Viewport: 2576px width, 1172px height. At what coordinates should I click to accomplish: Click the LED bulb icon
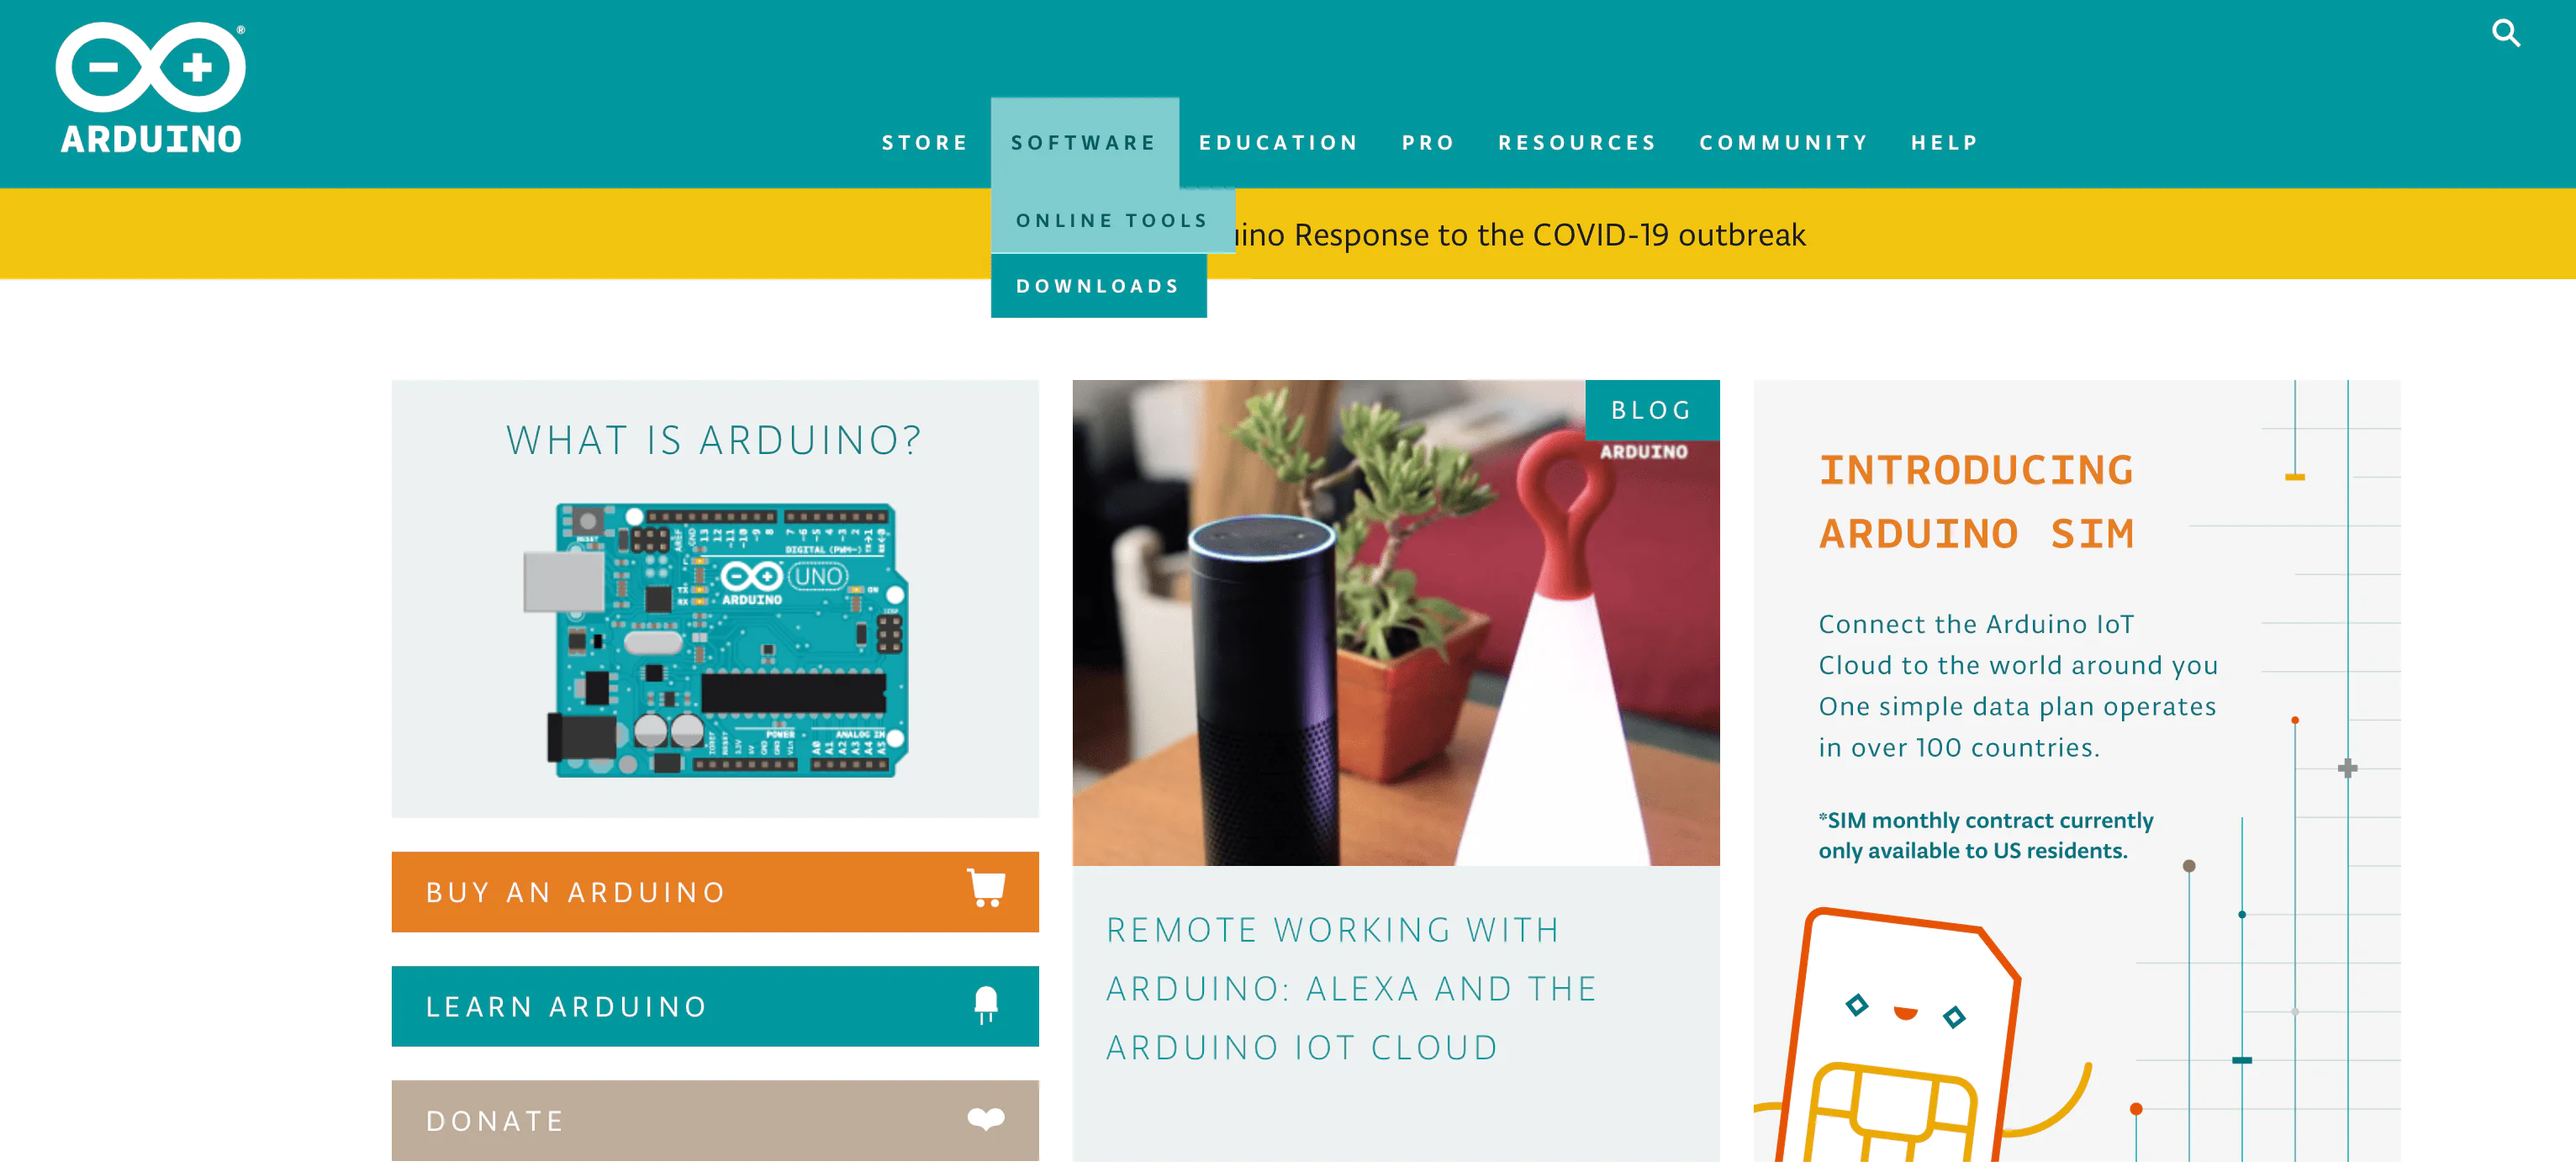click(x=986, y=1004)
